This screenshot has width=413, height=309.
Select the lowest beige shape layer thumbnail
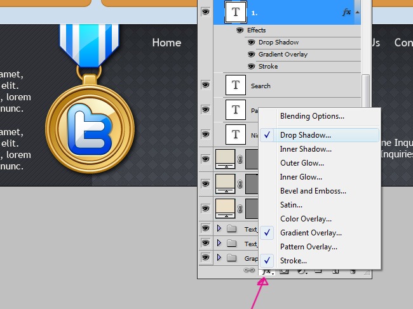click(x=225, y=209)
